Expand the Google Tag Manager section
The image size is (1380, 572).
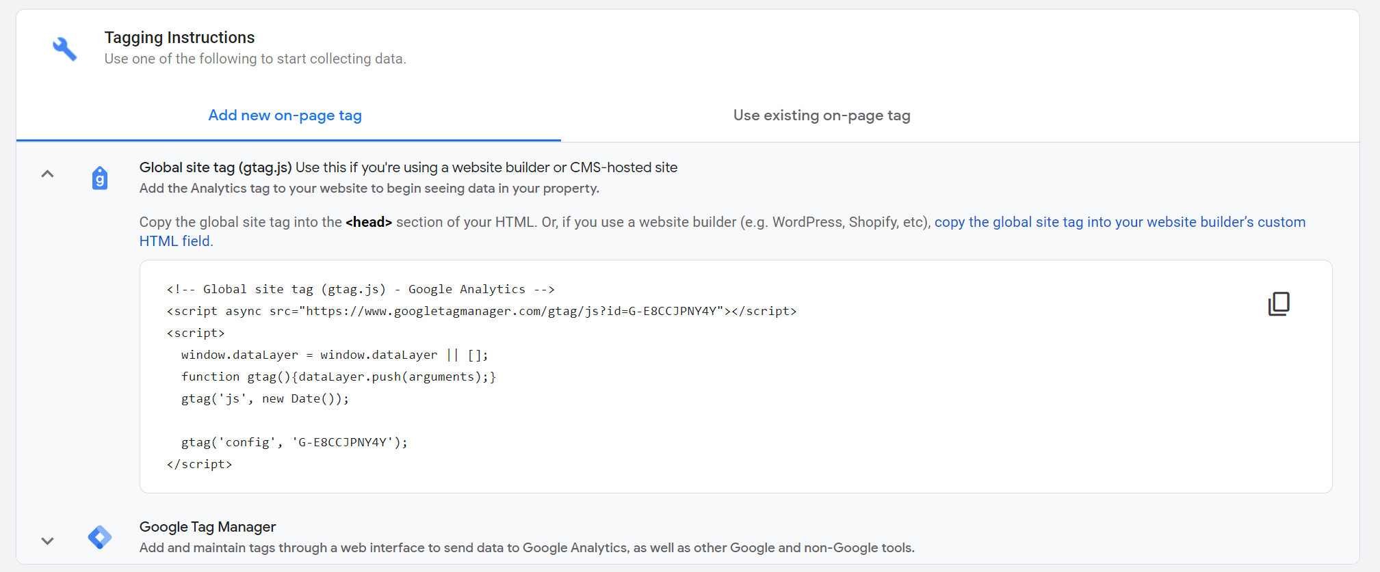[x=47, y=541]
